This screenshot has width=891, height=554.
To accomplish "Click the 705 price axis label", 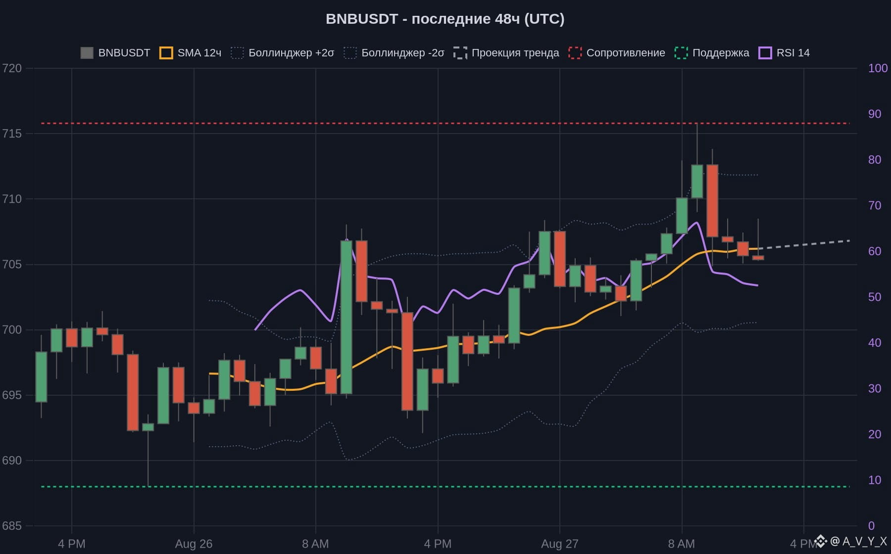I will click(x=12, y=264).
